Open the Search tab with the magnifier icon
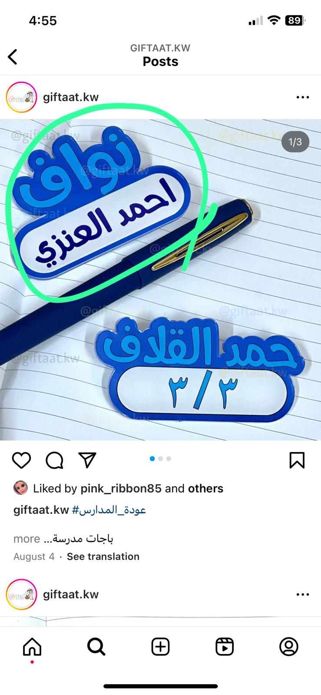 (x=96, y=647)
